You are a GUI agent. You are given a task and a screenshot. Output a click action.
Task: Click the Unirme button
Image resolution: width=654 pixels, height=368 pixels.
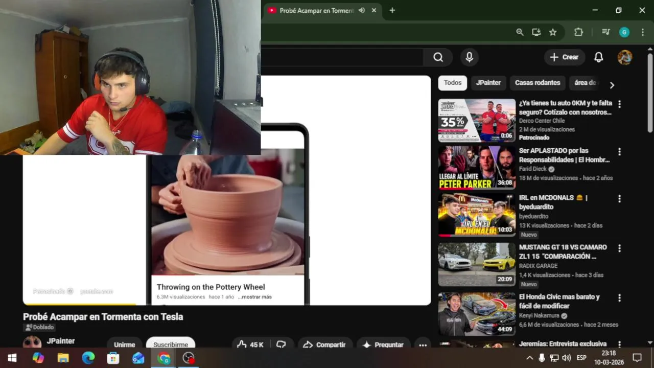coord(124,344)
